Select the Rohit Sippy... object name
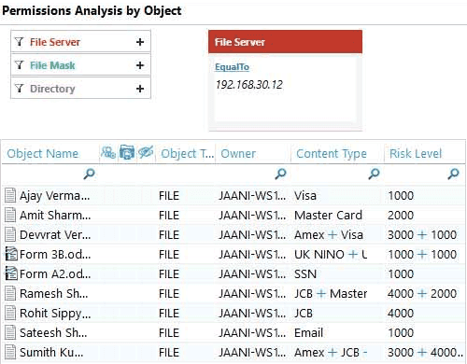 click(x=55, y=314)
